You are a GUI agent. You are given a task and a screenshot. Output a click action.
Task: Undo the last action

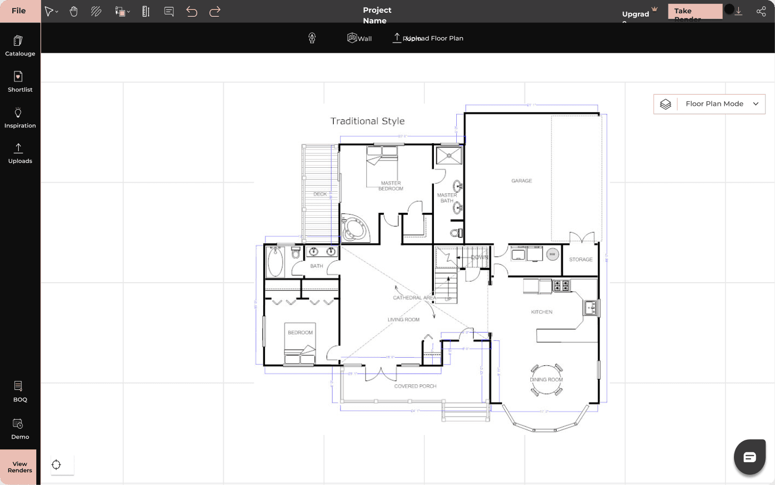(x=192, y=11)
